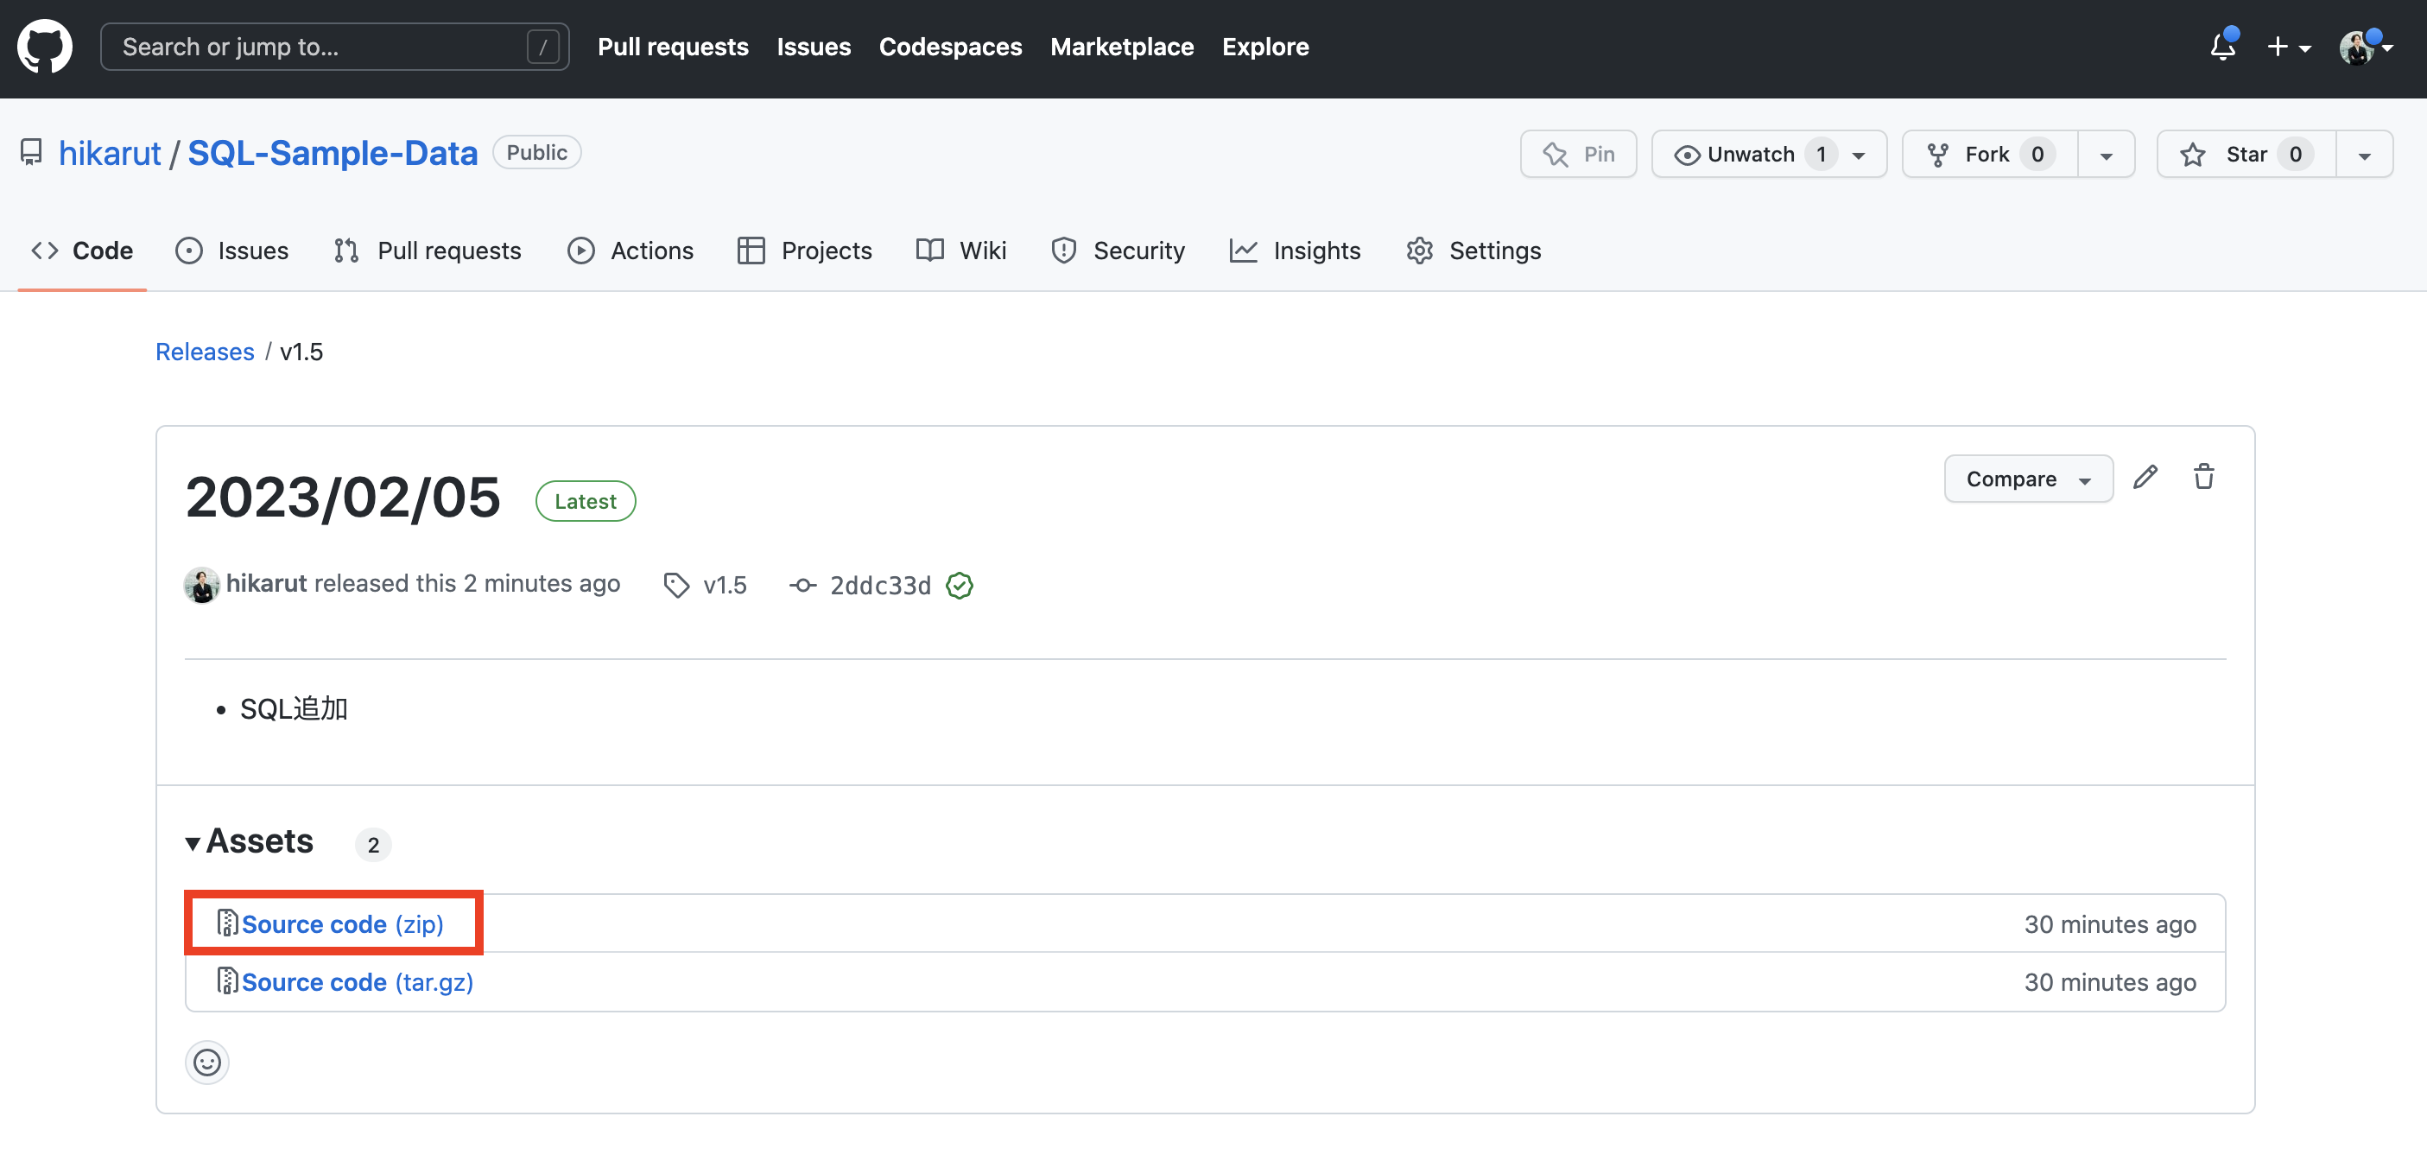Switch to the repository Issues tab
The width and height of the screenshot is (2427, 1161).
click(232, 251)
